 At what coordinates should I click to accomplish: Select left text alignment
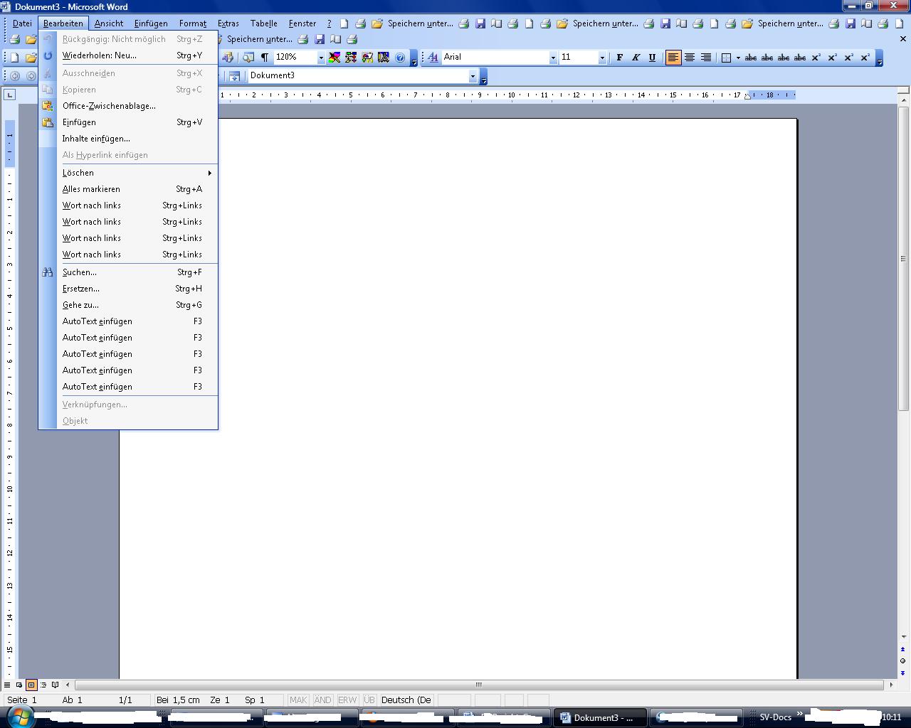tap(673, 57)
